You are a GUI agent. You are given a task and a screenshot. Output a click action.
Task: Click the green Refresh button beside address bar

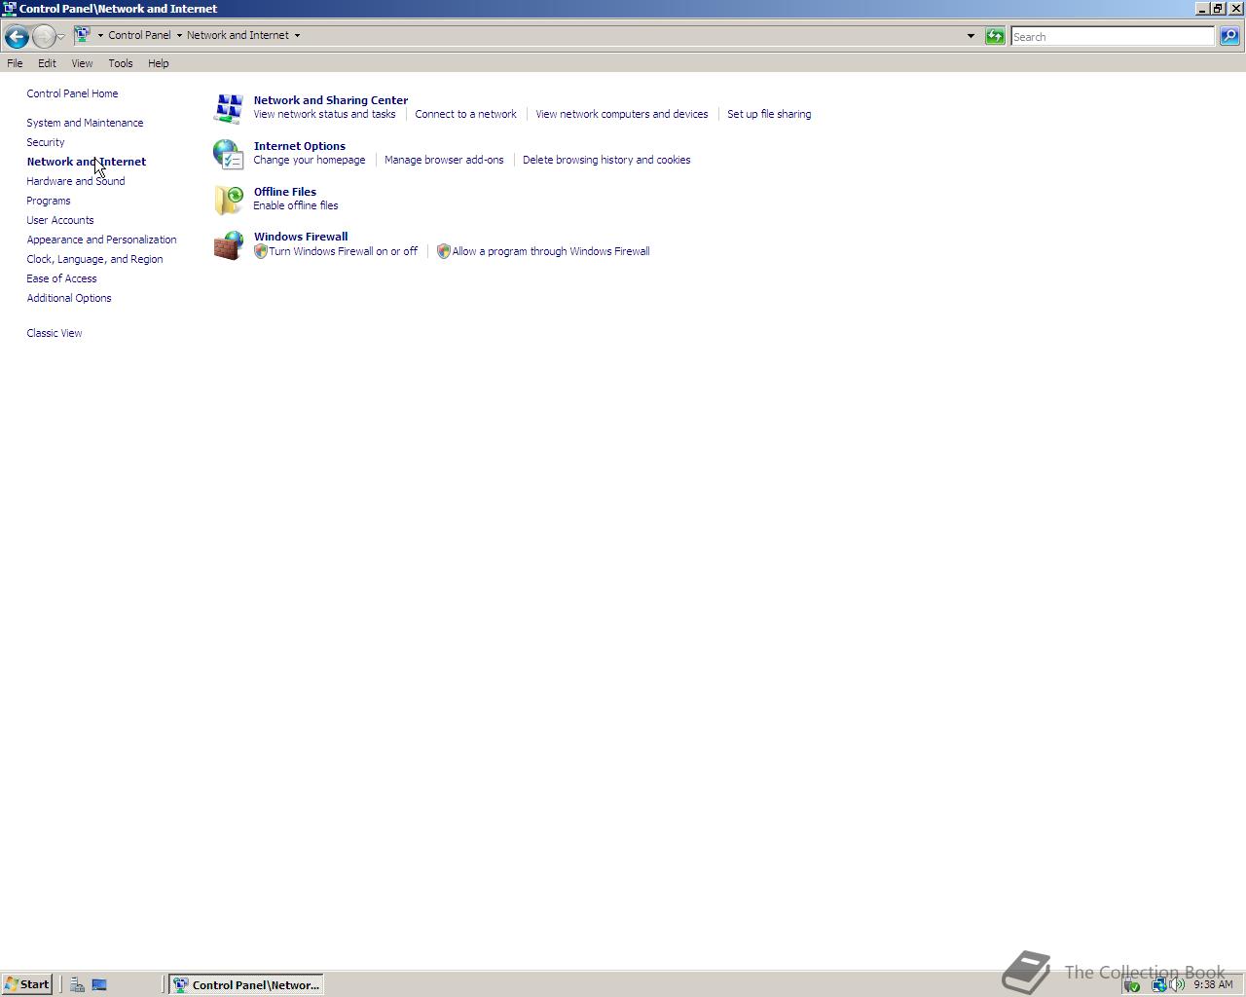995,36
